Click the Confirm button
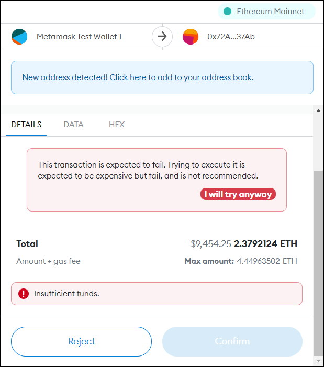 [x=232, y=341]
